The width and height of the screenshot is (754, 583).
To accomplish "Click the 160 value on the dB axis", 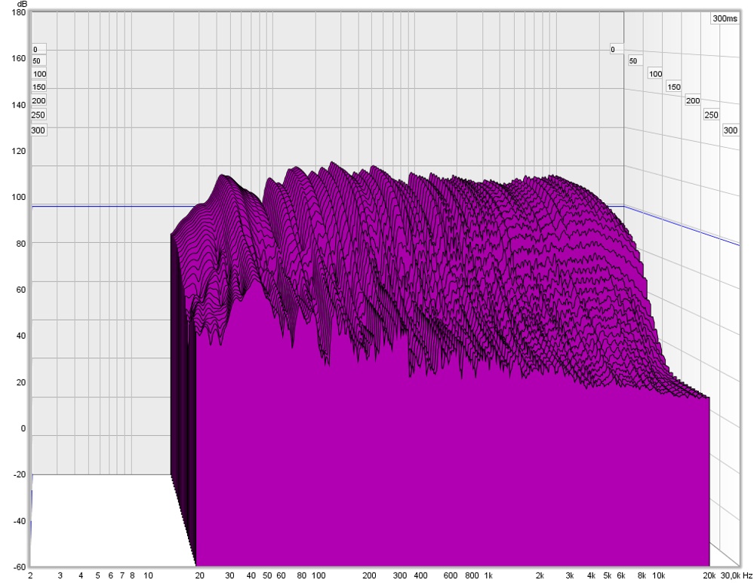I will (19, 58).
